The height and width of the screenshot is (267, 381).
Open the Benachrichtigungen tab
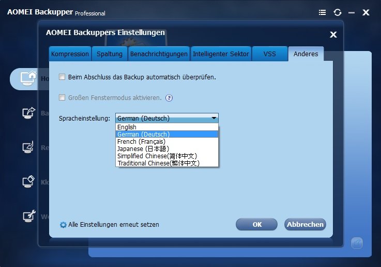(x=159, y=54)
